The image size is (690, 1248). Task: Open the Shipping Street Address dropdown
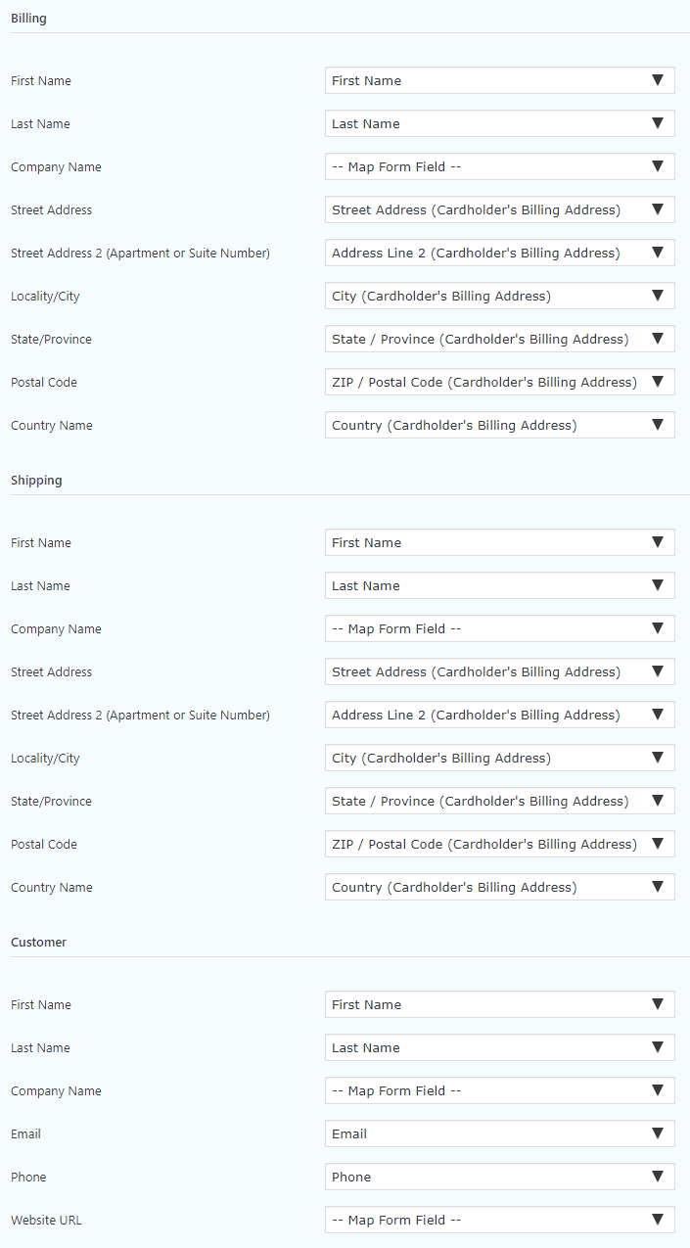499,671
